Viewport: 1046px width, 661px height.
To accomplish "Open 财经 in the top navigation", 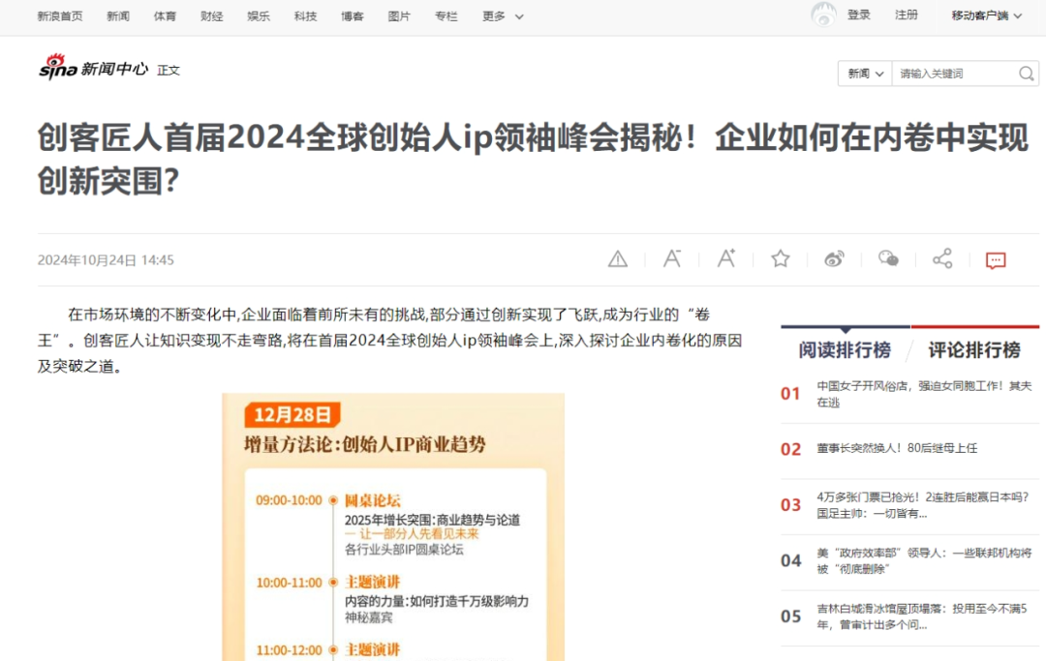I will [x=211, y=16].
